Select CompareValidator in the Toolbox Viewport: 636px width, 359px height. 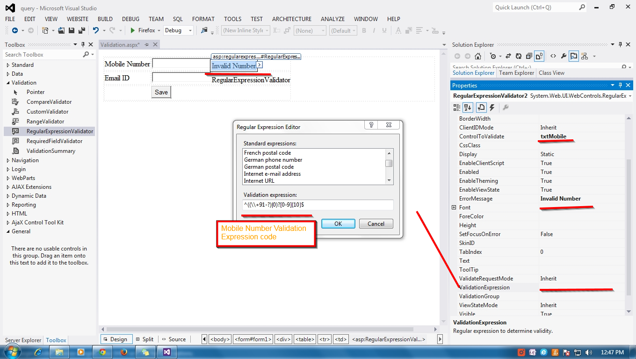[x=49, y=102]
